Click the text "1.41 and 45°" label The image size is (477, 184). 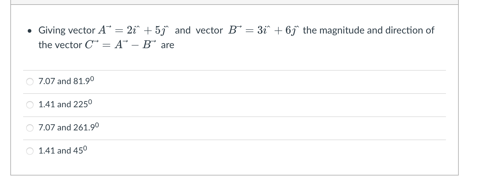[62, 150]
